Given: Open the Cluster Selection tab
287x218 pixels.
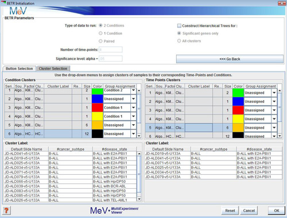Looking at the screenshot, I should point(53,68).
